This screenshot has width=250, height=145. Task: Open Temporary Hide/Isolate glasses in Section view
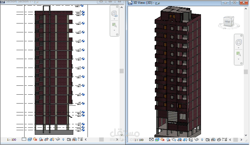58,139
